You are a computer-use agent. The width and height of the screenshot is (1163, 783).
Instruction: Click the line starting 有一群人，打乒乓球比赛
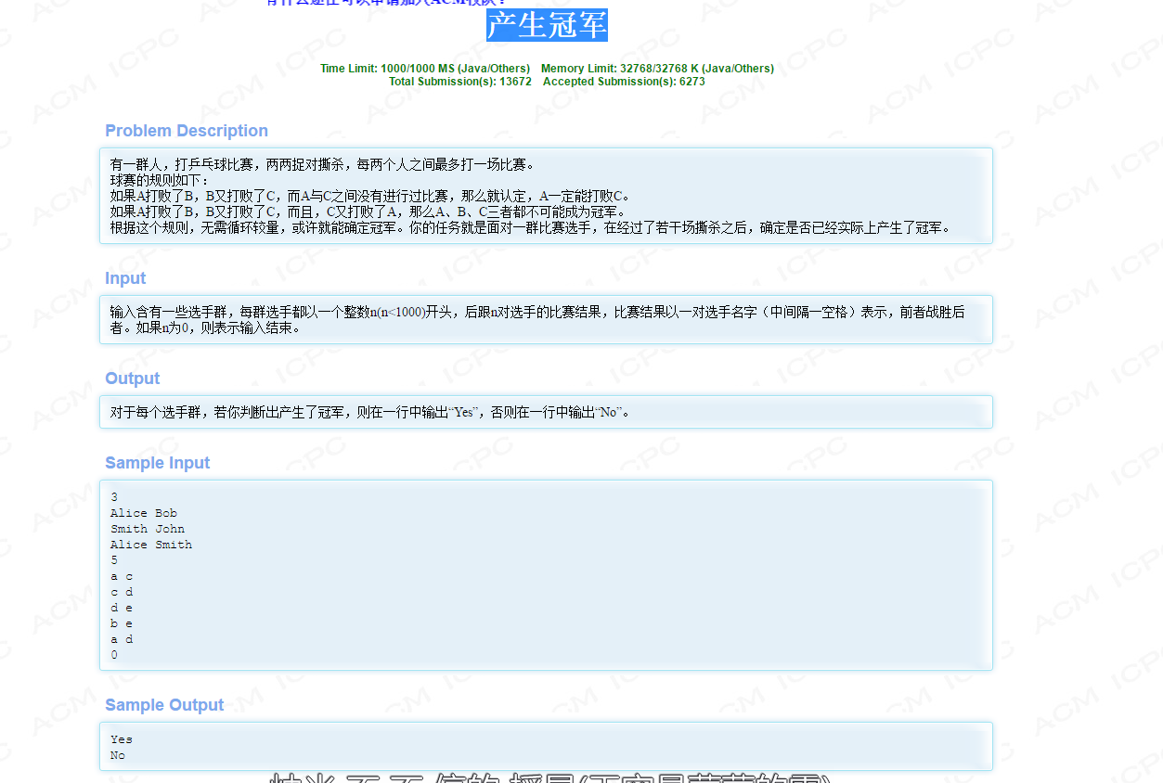click(x=322, y=165)
